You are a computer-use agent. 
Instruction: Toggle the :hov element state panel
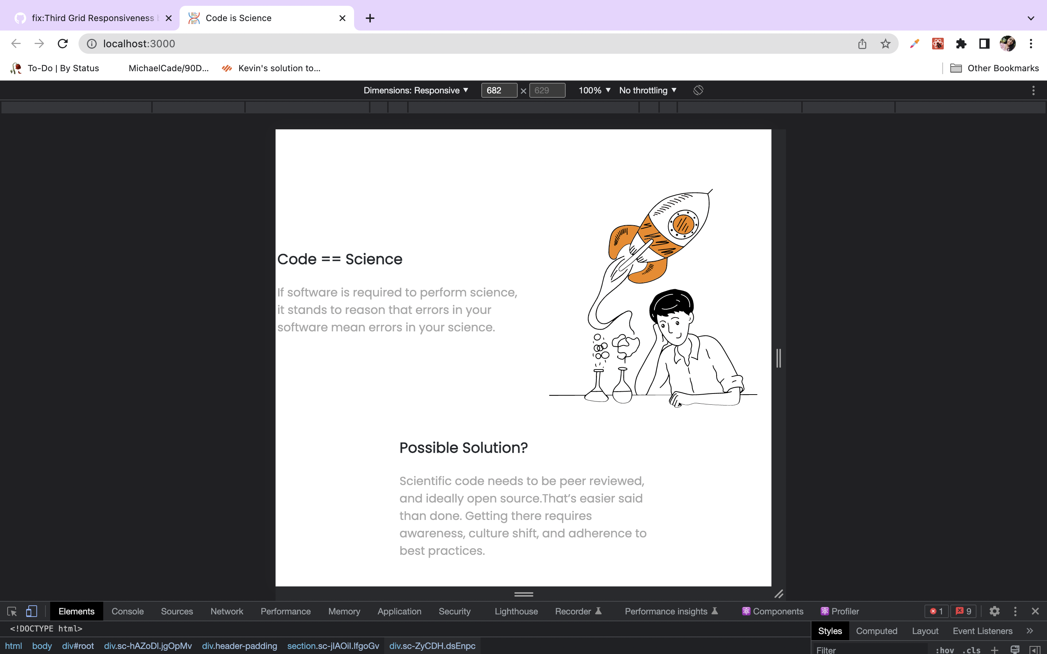point(944,650)
